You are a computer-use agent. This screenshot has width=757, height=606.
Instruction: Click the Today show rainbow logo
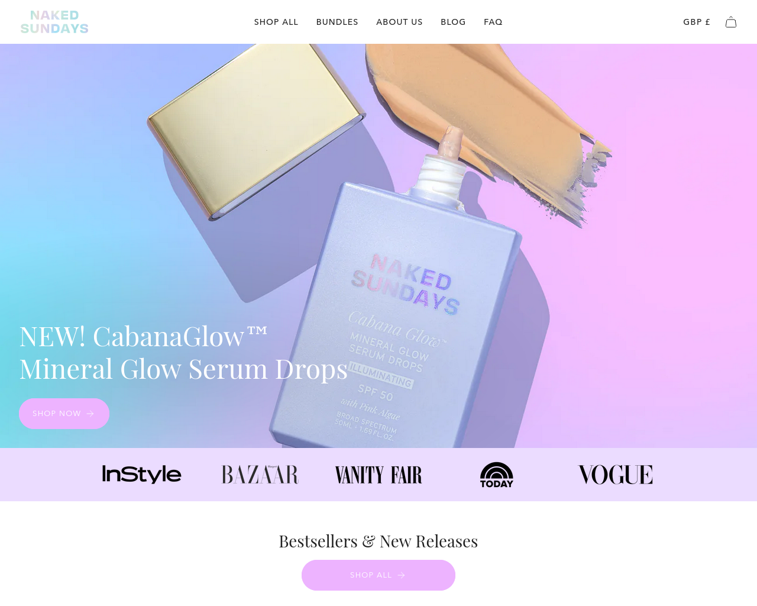tap(497, 475)
